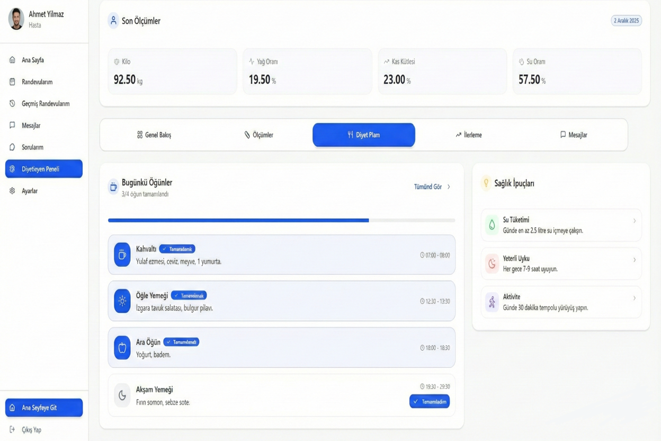Expand the Su Tüketimi tip chevron
Viewport: 661px width, 441px height.
tap(635, 221)
